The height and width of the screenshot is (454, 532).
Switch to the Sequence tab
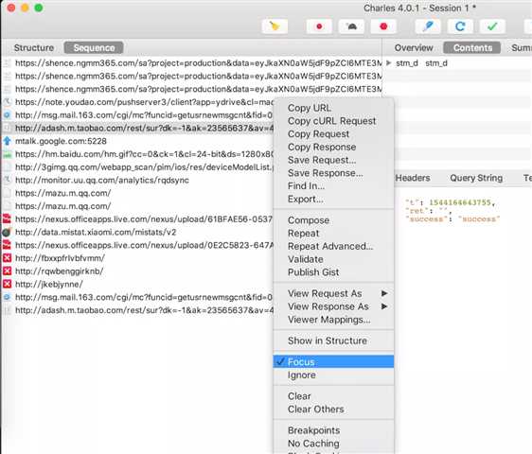(x=94, y=48)
